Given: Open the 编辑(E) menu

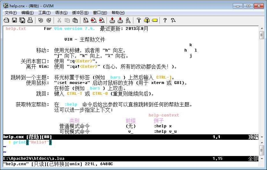Looking at the screenshot, I should click(27, 13).
